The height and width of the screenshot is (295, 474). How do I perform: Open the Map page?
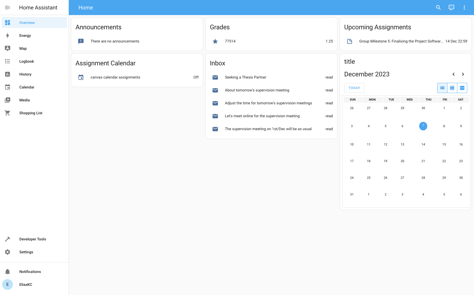[x=34, y=48]
